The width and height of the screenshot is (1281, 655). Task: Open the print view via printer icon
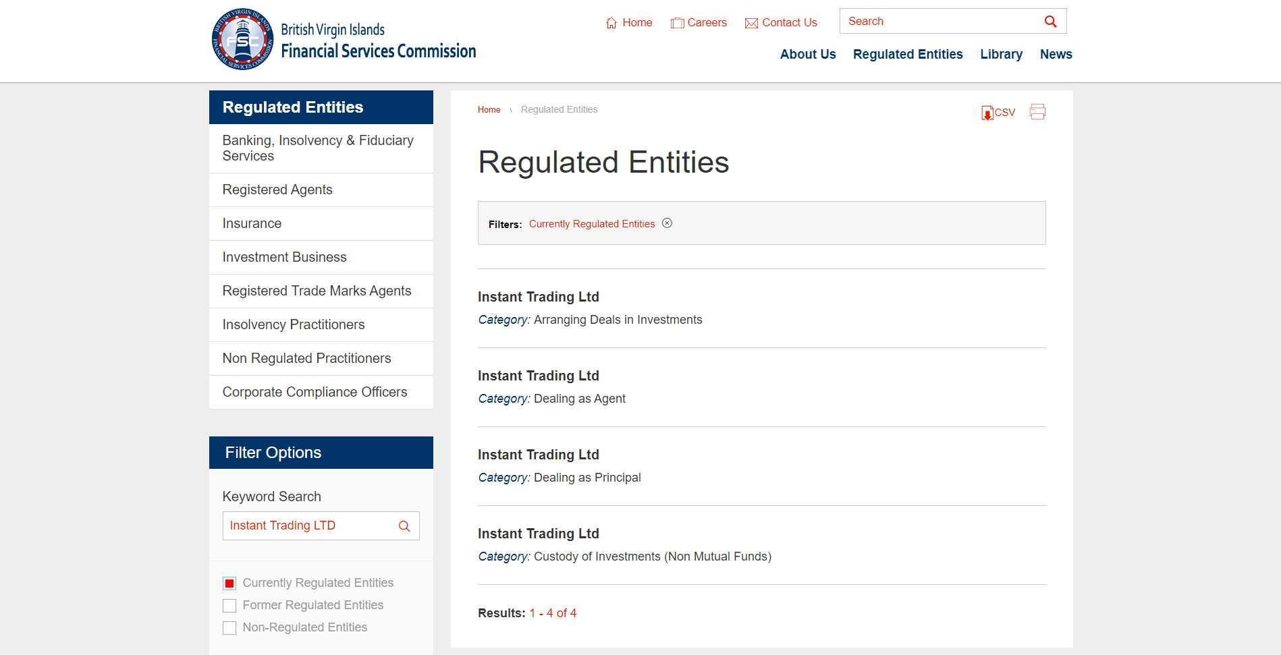tap(1037, 111)
